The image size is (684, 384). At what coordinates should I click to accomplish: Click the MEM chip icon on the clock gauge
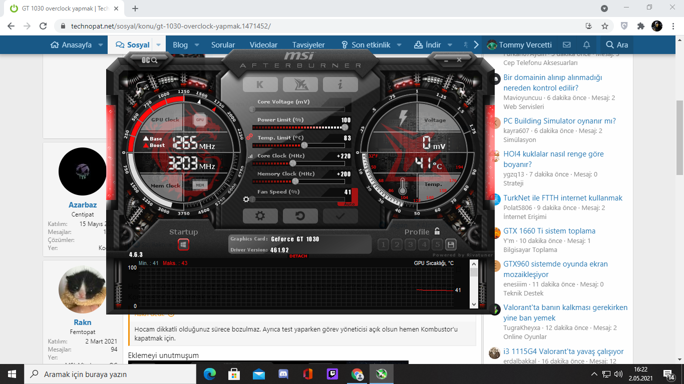[x=200, y=185]
